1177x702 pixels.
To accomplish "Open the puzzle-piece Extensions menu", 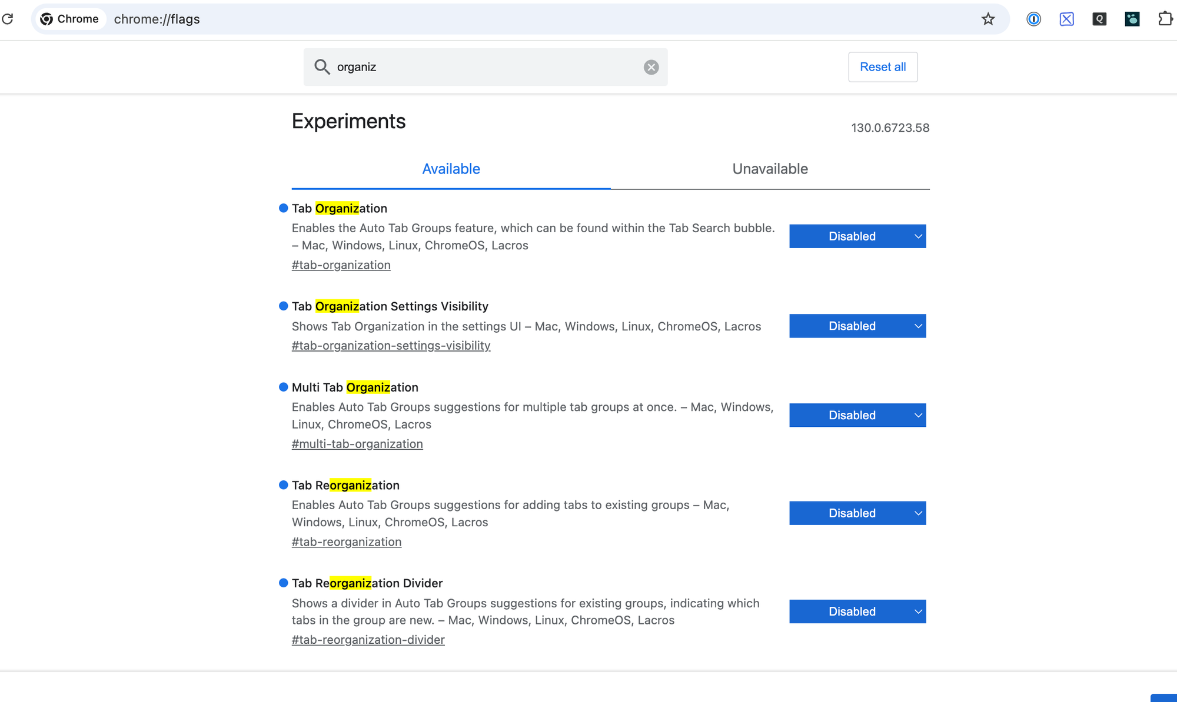I will tap(1165, 19).
